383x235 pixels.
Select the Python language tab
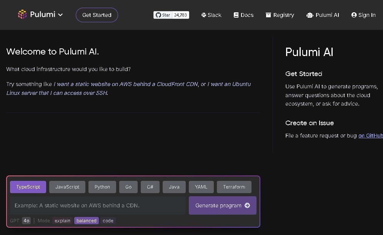coord(102,187)
